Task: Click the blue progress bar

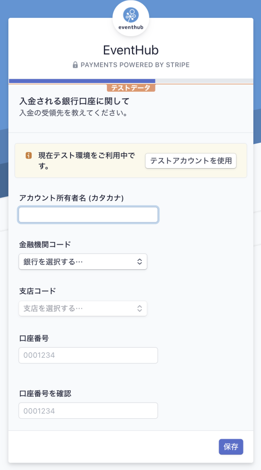Action: pyautogui.click(x=82, y=81)
